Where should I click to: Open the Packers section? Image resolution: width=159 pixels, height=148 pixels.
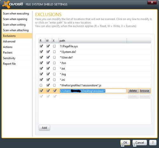(x=8, y=53)
